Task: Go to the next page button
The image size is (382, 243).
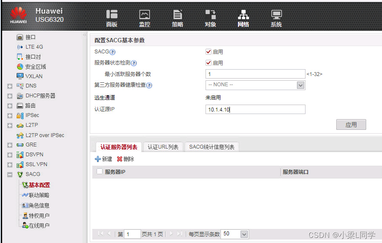Action: (x=171, y=234)
